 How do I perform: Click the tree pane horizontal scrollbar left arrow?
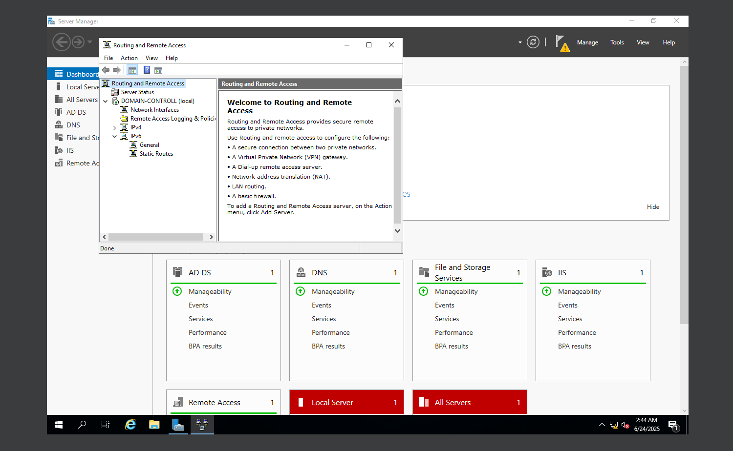pos(104,237)
